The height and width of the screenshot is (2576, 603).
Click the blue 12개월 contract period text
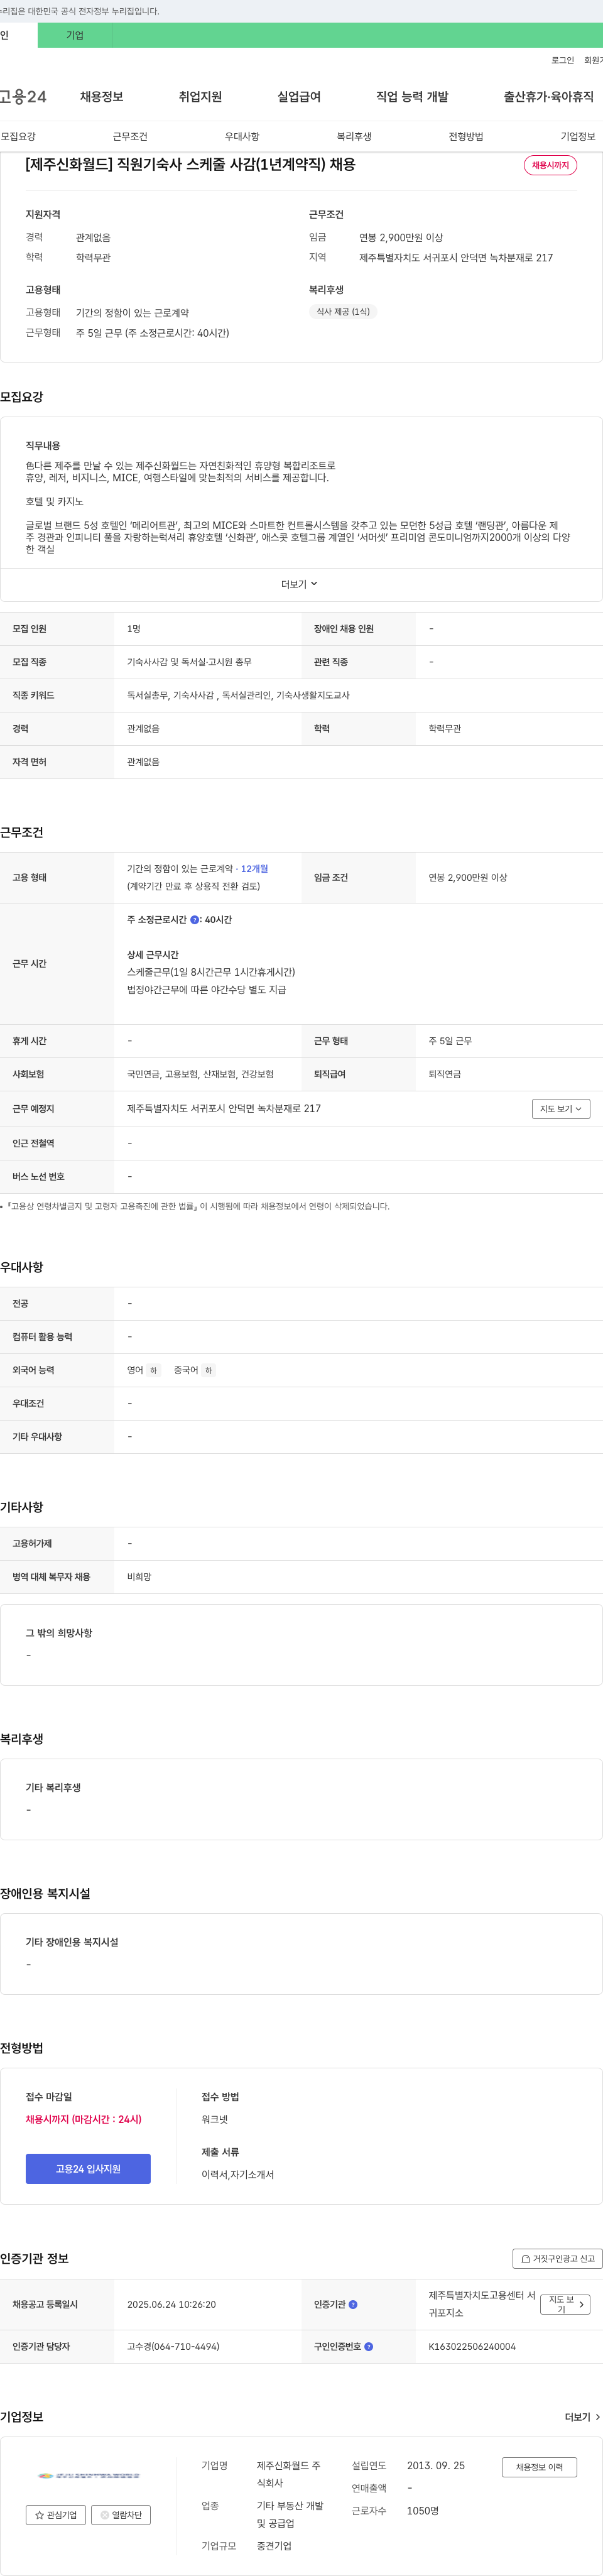coord(254,869)
